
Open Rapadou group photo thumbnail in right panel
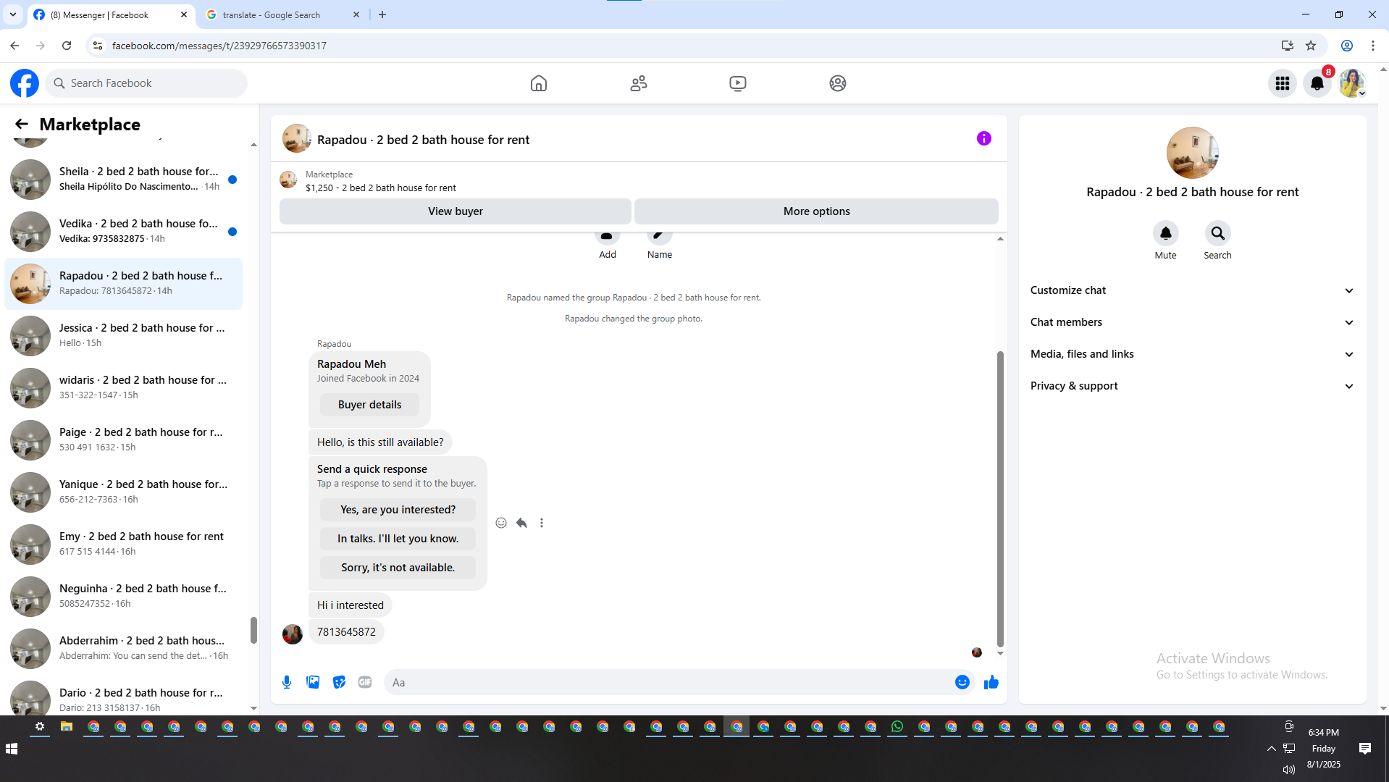point(1193,153)
